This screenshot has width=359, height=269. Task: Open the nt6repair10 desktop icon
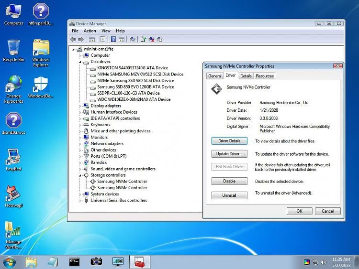click(x=41, y=14)
